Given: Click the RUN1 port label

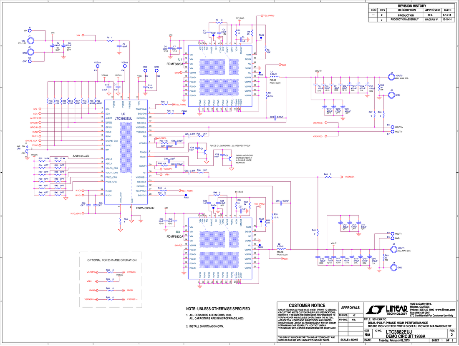Looking at the screenshot, I should [x=35, y=136].
